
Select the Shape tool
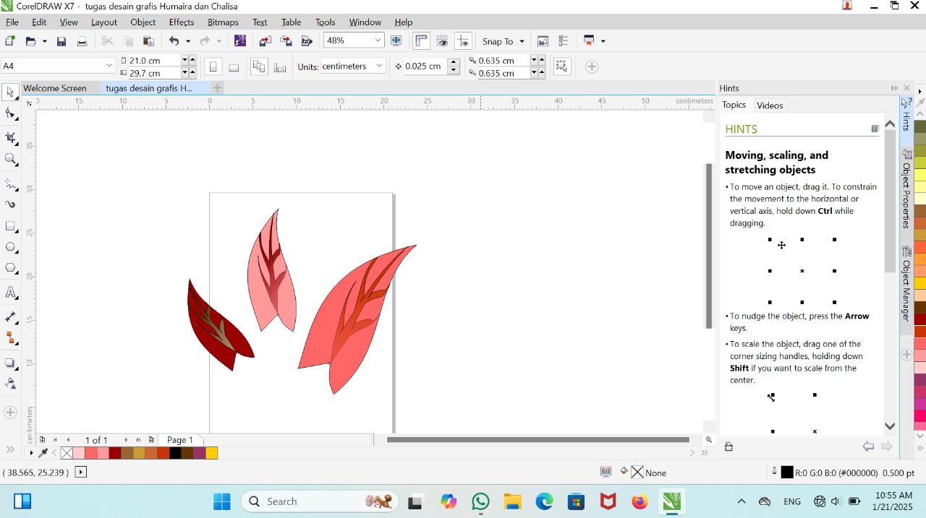[x=11, y=113]
